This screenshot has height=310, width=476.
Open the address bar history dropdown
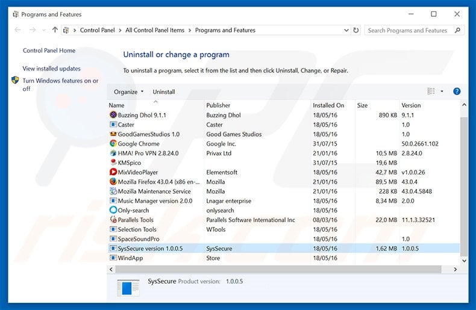pos(346,30)
